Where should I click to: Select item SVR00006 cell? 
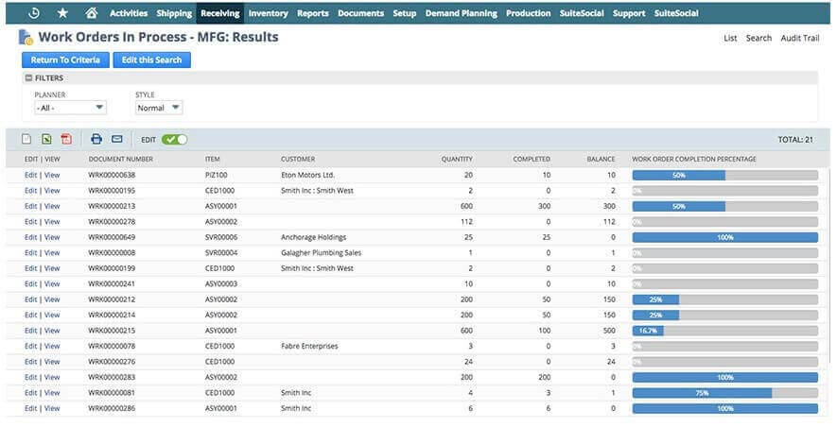click(221, 237)
